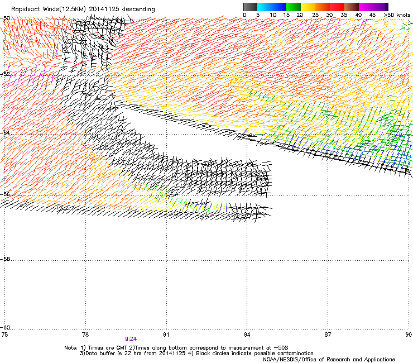Click the red 30-35 knots legend segment
Screen dimensions: 413x363
point(337,7)
